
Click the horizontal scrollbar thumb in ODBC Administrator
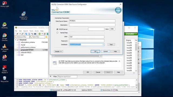tap(76, 56)
